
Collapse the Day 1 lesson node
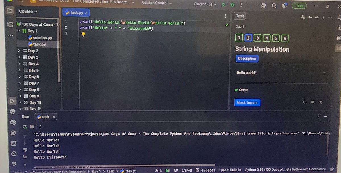19,31
